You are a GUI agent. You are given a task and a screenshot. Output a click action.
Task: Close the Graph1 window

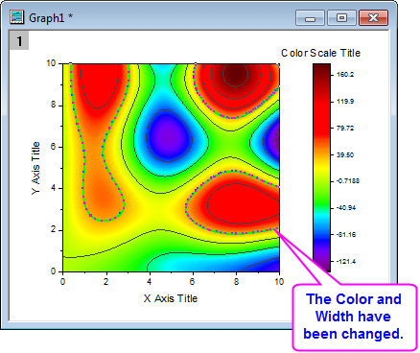point(373,17)
